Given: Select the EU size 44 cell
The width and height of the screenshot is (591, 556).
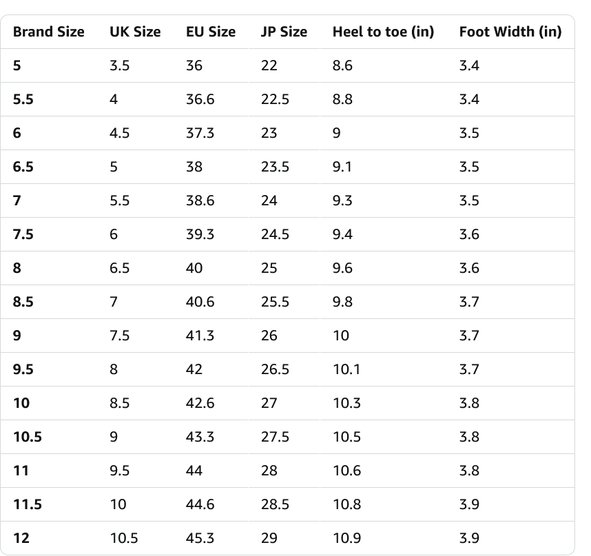Looking at the screenshot, I should pos(194,471).
